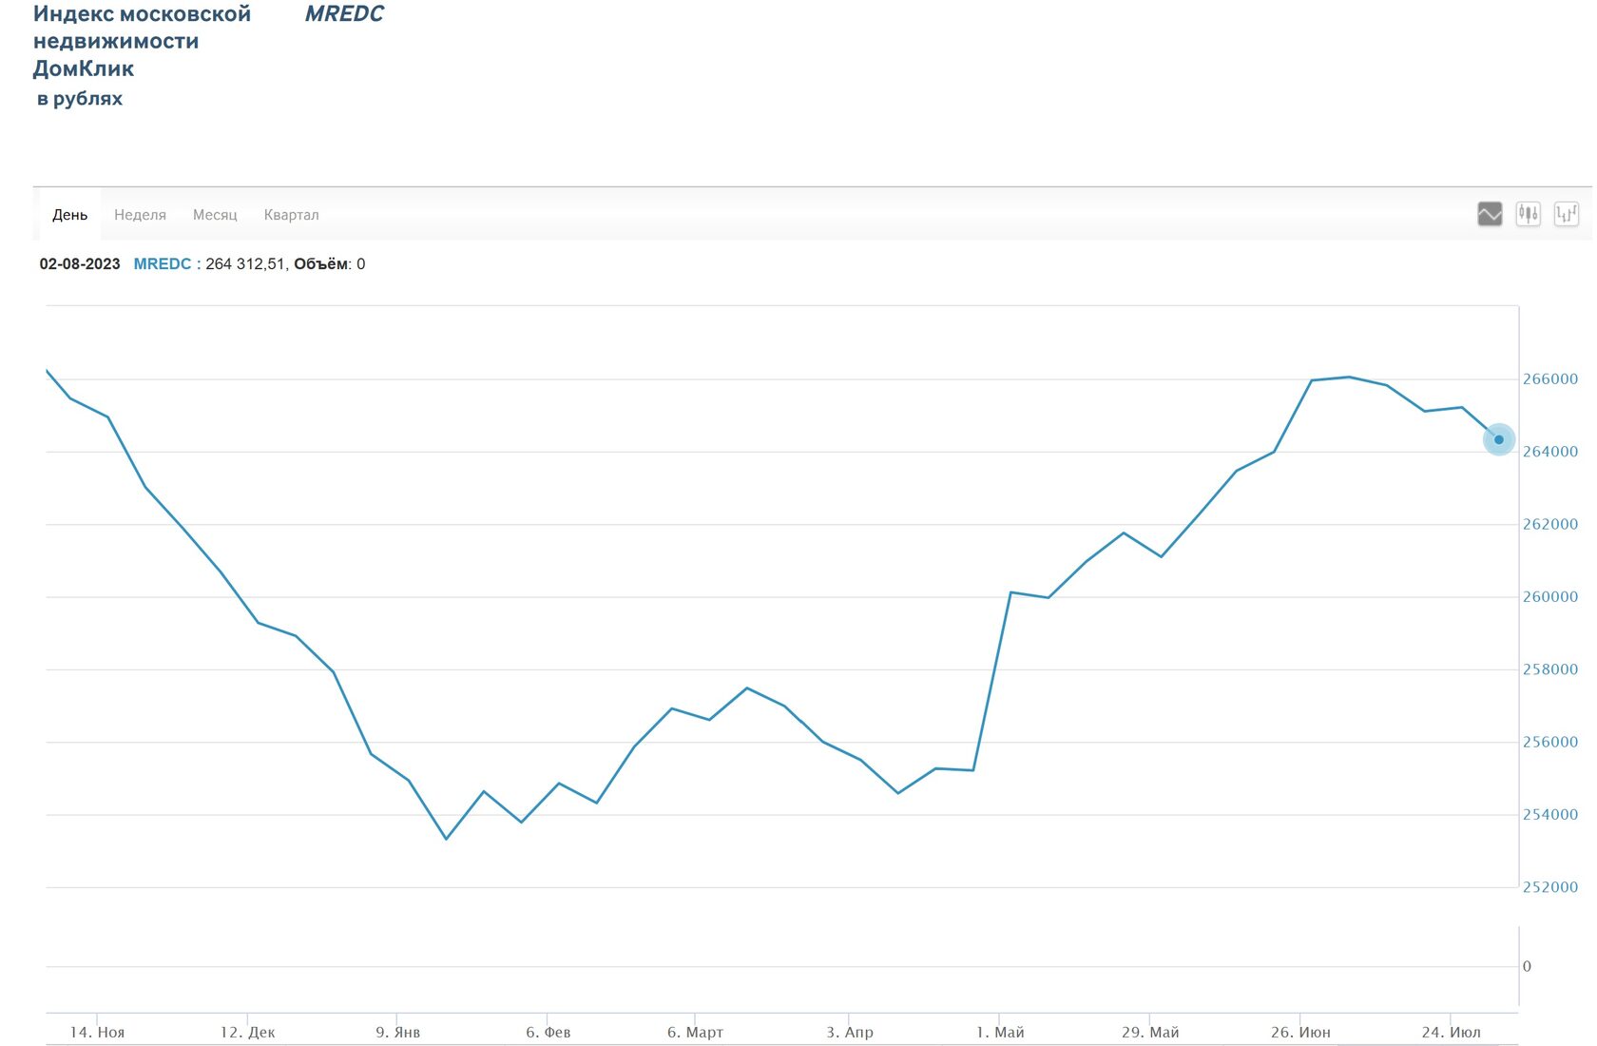Click the 260000 y-axis label
Viewport: 1597px width, 1046px height.
(1549, 597)
